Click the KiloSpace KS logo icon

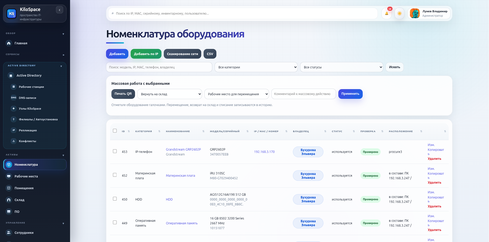(x=12, y=14)
